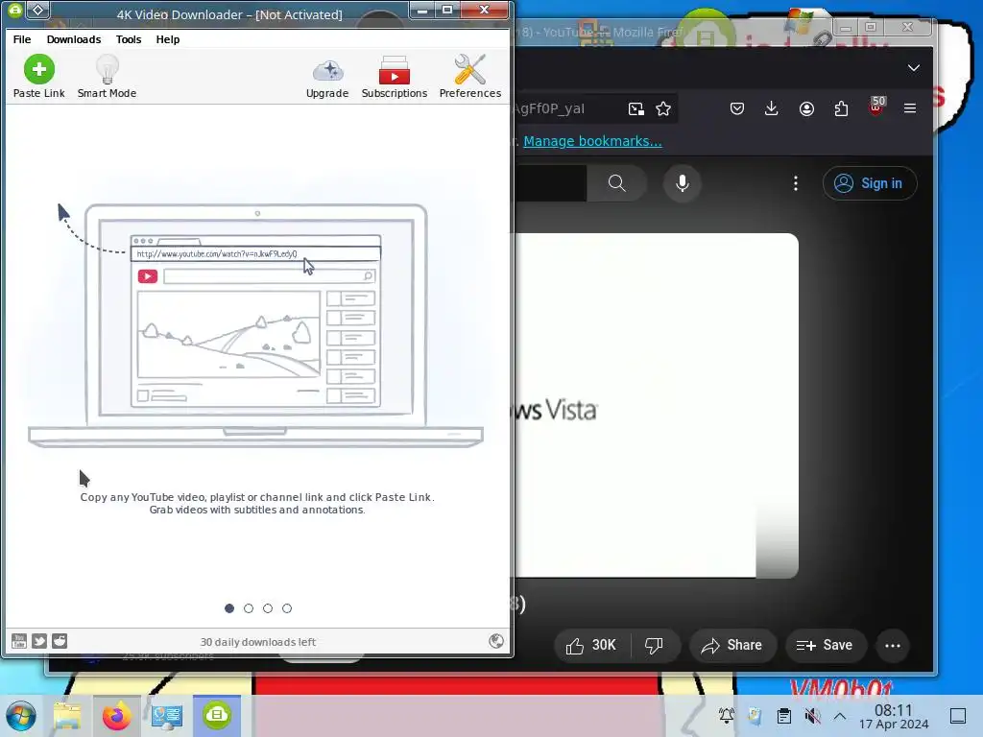Click the show desktop notification square

click(958, 716)
